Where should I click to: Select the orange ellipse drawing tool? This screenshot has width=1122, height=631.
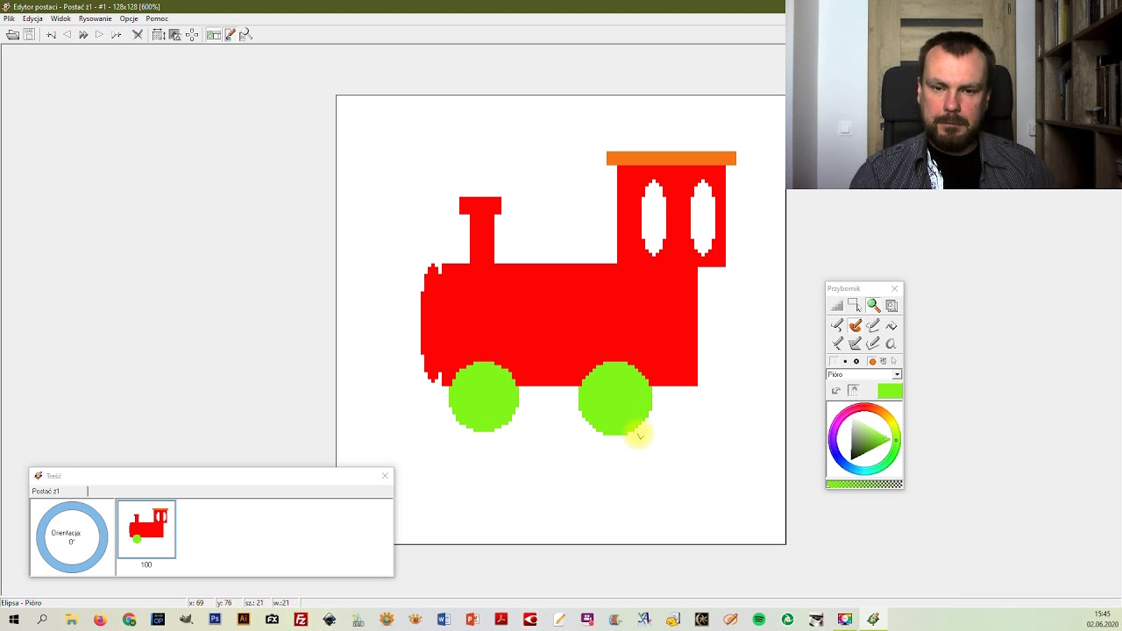click(855, 325)
